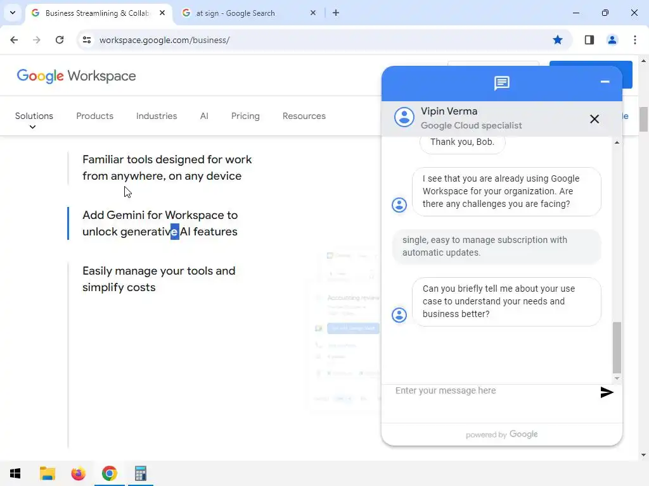Click the 'Thank you, Bob.' message
The image size is (649, 486).
click(462, 142)
